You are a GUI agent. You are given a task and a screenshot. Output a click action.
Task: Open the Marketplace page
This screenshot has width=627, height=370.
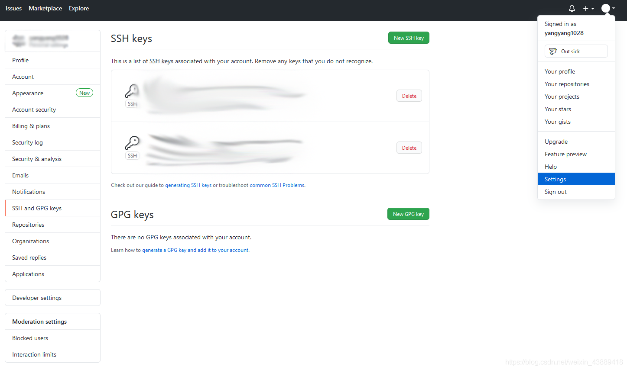[45, 8]
